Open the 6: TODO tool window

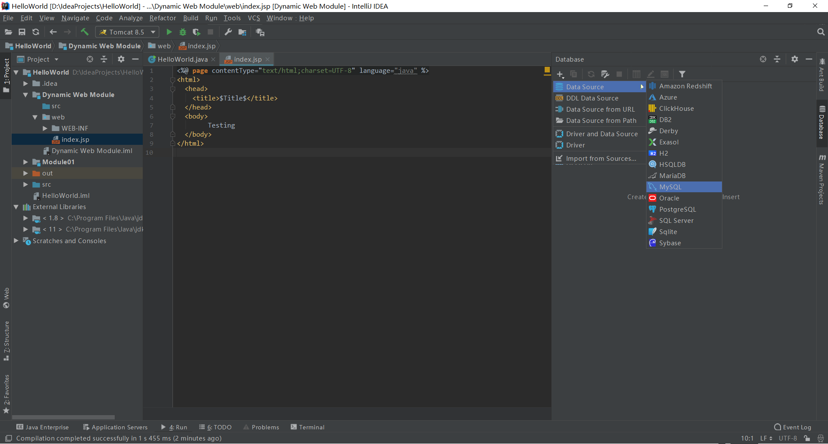[x=215, y=427]
